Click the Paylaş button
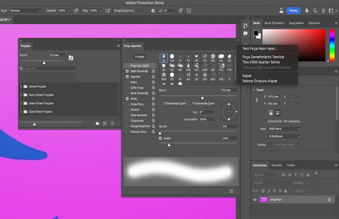This screenshot has height=219, width=339. pyautogui.click(x=293, y=10)
